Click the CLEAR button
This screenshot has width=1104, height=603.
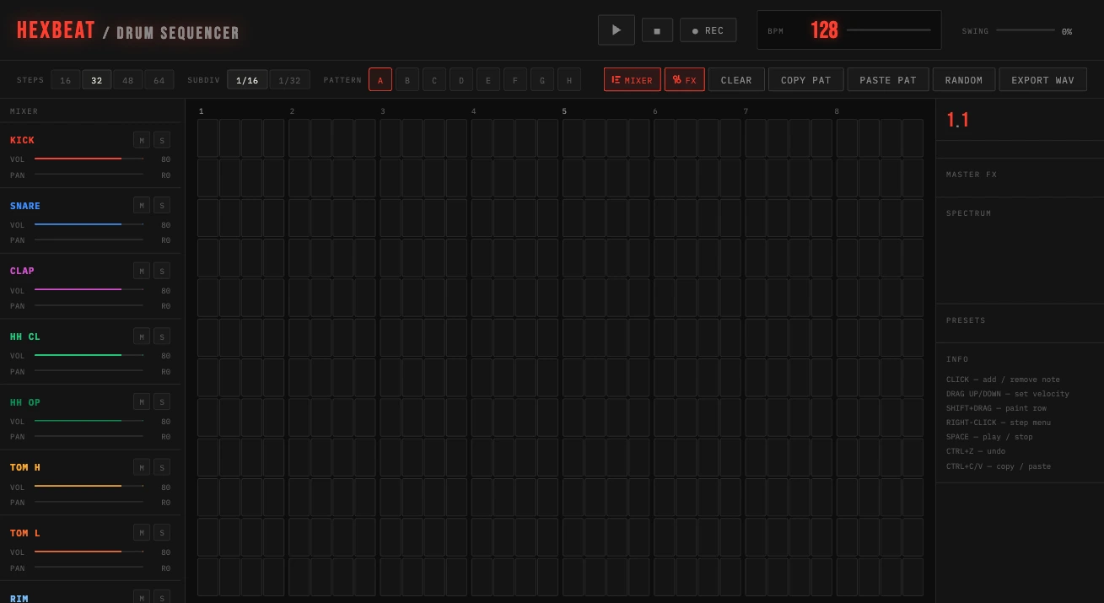tap(736, 80)
